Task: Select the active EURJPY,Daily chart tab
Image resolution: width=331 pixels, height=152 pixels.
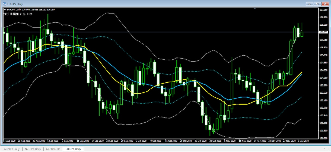Action: pos(74,149)
